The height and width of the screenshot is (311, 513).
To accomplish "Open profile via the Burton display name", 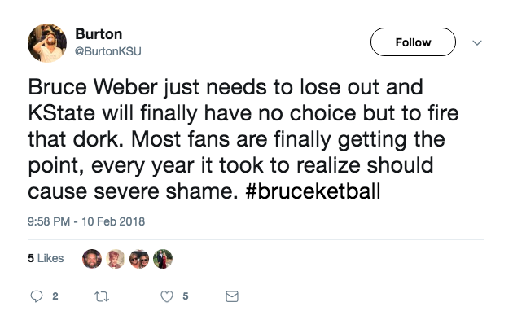I will (99, 34).
